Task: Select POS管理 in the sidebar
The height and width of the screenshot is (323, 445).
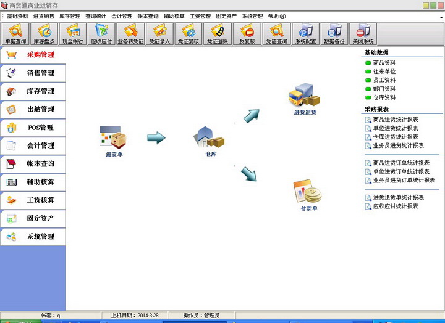Action: (33, 128)
